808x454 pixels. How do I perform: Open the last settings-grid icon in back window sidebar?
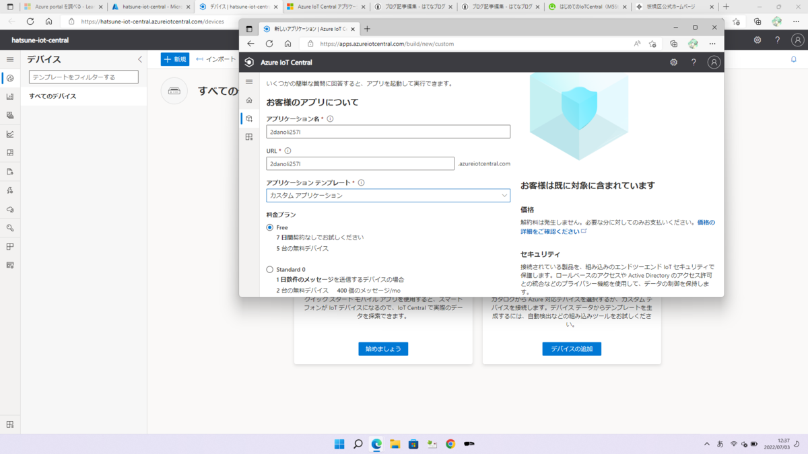[x=10, y=265]
